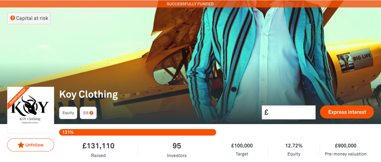Click the 95 Investors count
The height and width of the screenshot is (162, 381).
point(177,146)
